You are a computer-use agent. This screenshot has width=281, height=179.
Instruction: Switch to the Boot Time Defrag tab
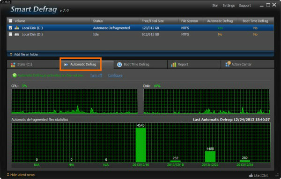tap(140, 64)
